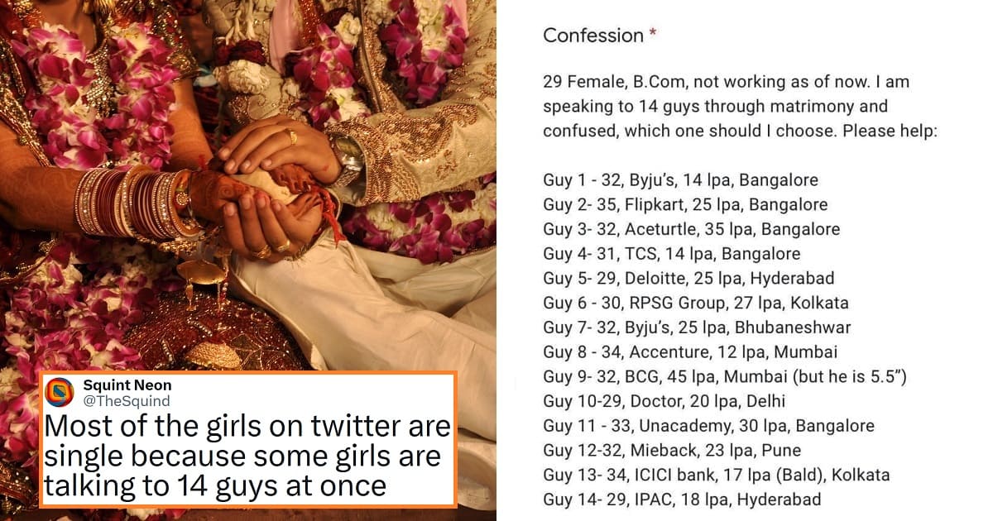Click the Squint Neon display name

(127, 385)
